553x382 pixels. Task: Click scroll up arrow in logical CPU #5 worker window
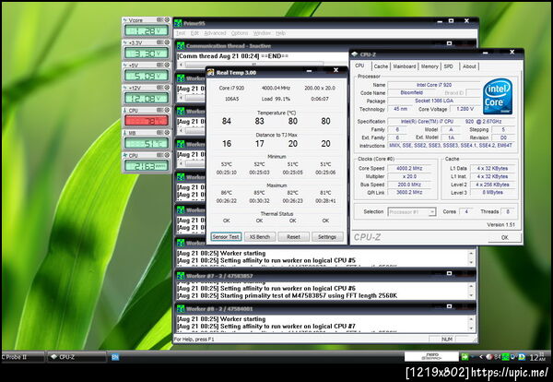click(471, 254)
